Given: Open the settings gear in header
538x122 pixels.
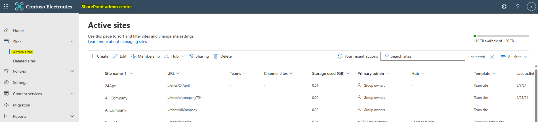Looking at the screenshot, I should click(x=504, y=6).
